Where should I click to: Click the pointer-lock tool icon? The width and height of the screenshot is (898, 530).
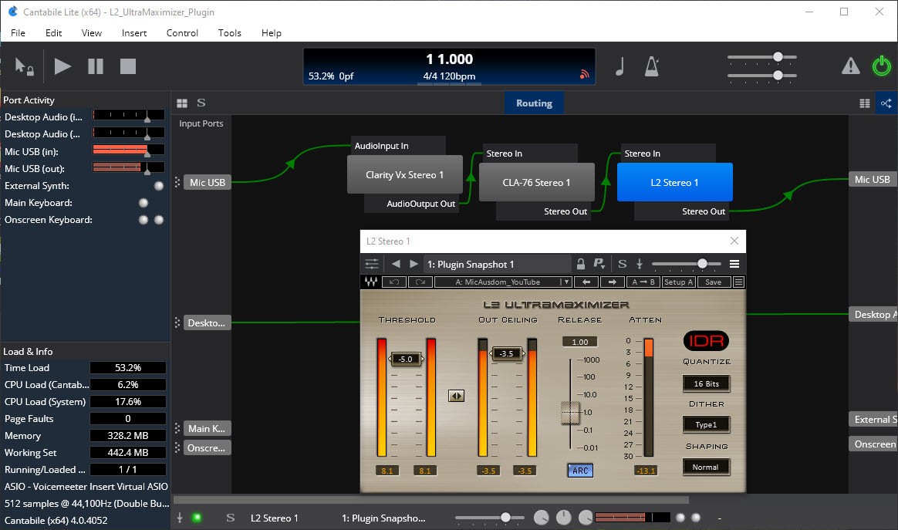pos(24,66)
